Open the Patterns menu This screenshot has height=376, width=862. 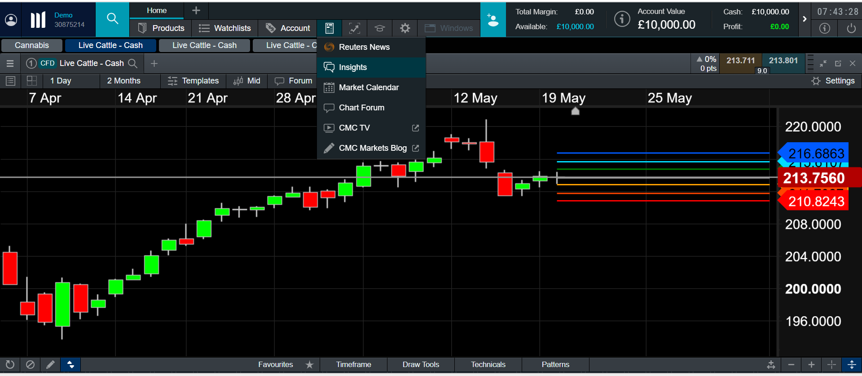(555, 365)
